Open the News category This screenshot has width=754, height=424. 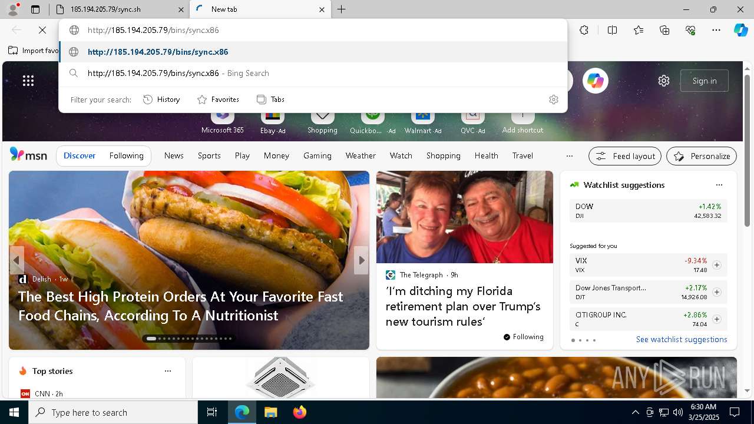[174, 156]
